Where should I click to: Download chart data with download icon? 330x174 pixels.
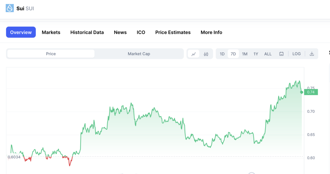(312, 54)
